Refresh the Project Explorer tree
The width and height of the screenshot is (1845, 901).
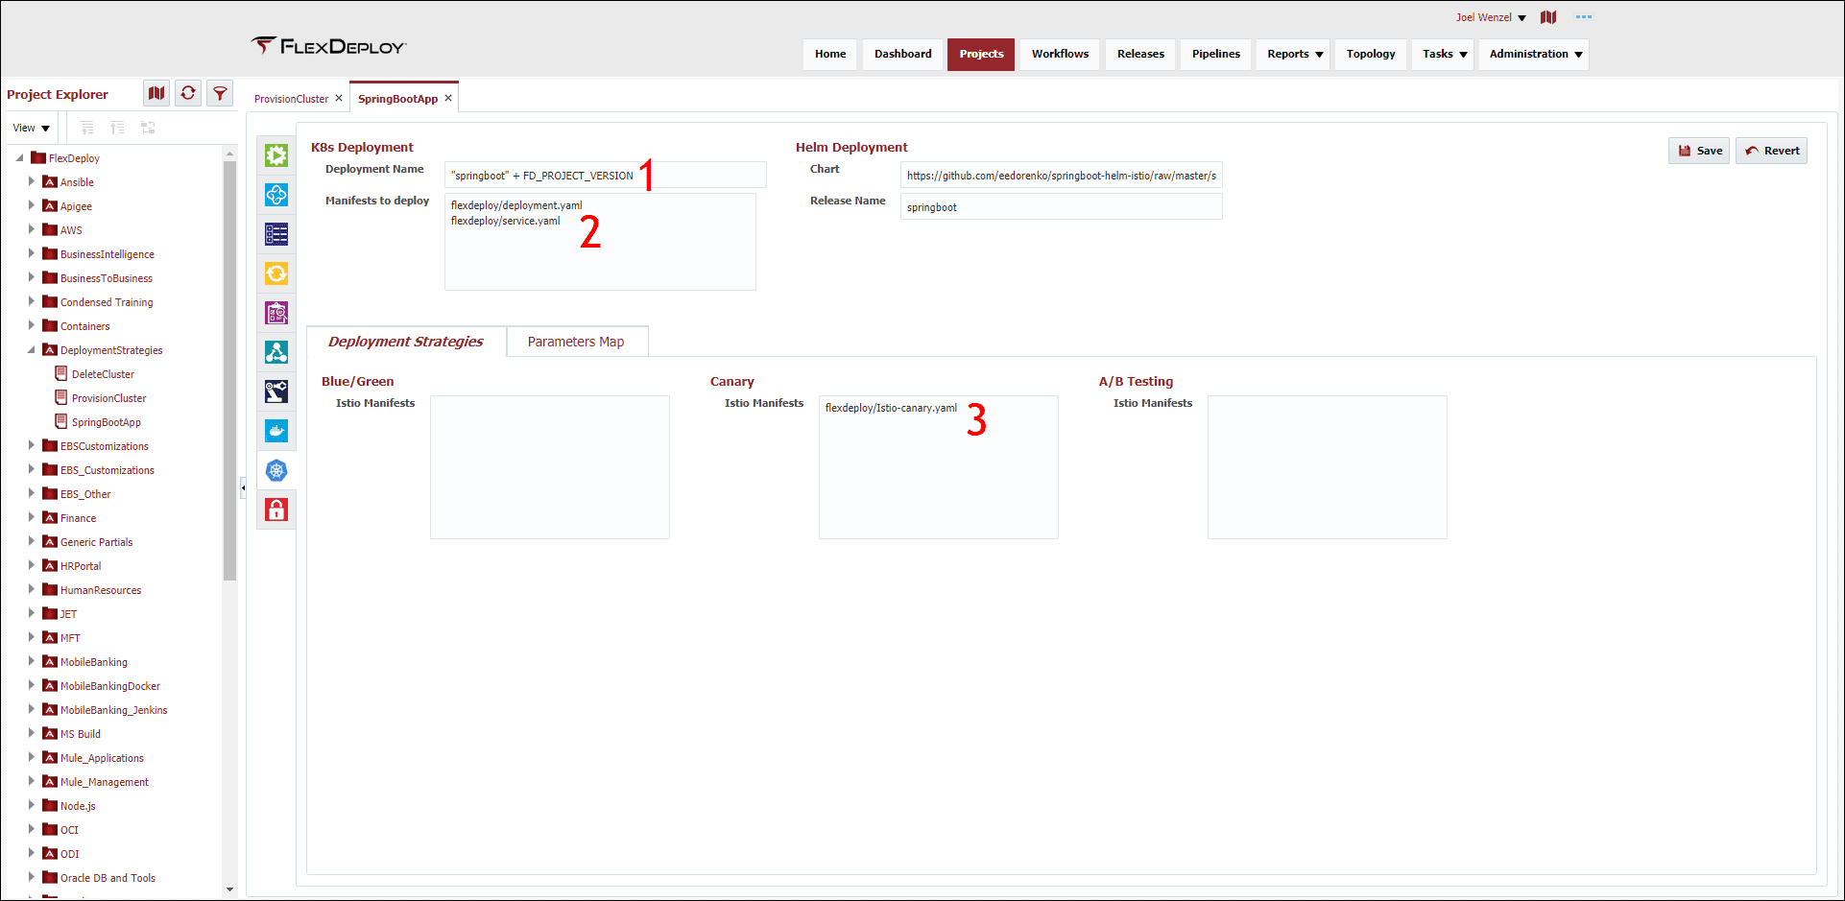188,93
